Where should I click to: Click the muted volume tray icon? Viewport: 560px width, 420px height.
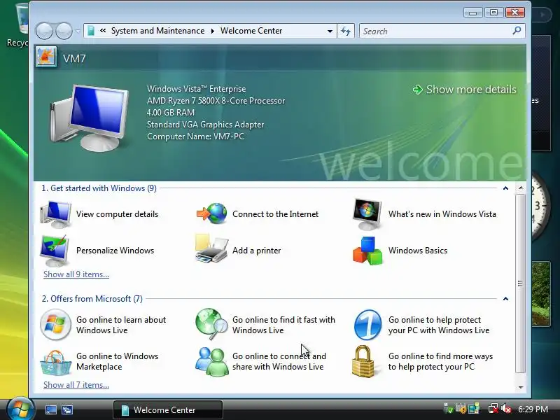click(505, 409)
